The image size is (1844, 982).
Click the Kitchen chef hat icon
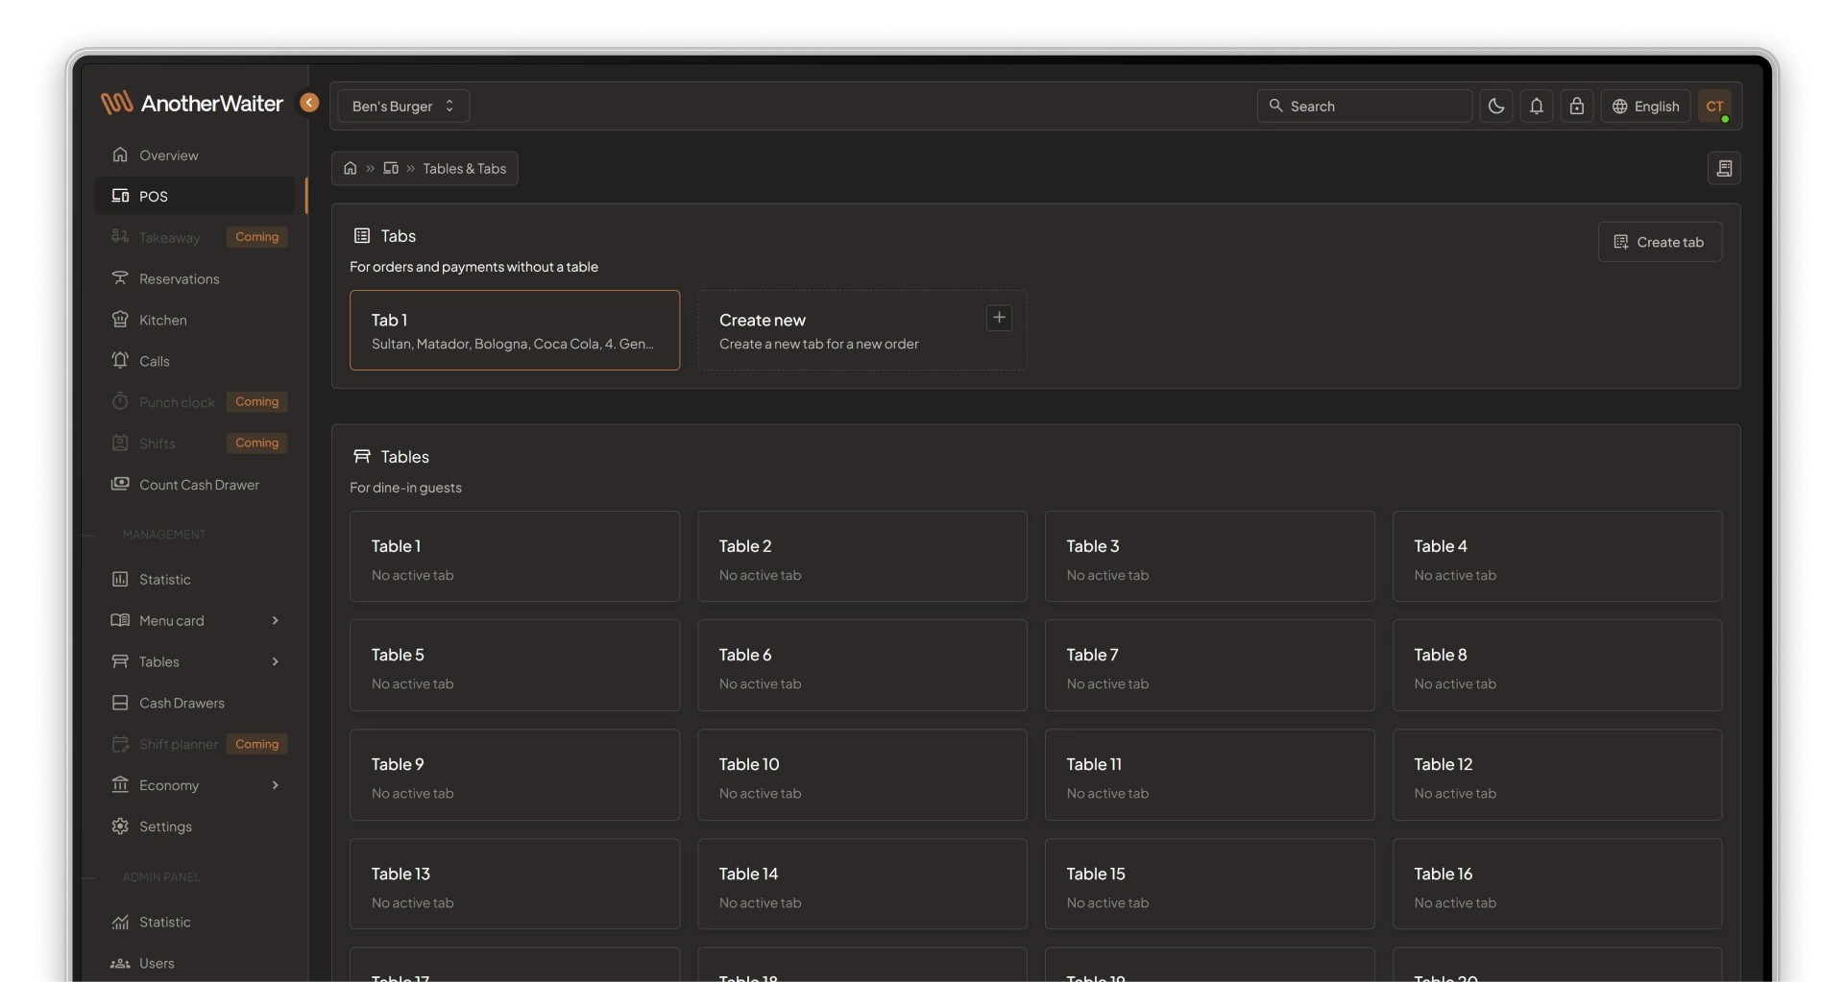tap(120, 320)
